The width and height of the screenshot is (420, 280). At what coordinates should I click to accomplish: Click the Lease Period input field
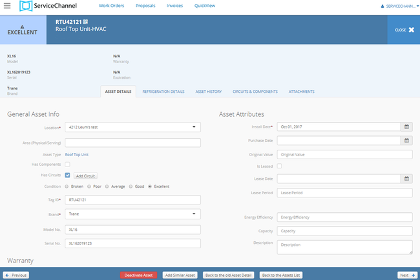(x=345, y=192)
